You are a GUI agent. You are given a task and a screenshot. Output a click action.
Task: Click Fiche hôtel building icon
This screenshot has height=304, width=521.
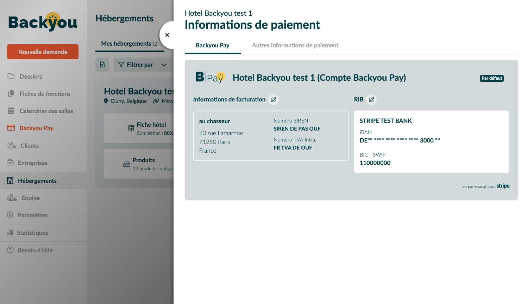point(131,128)
